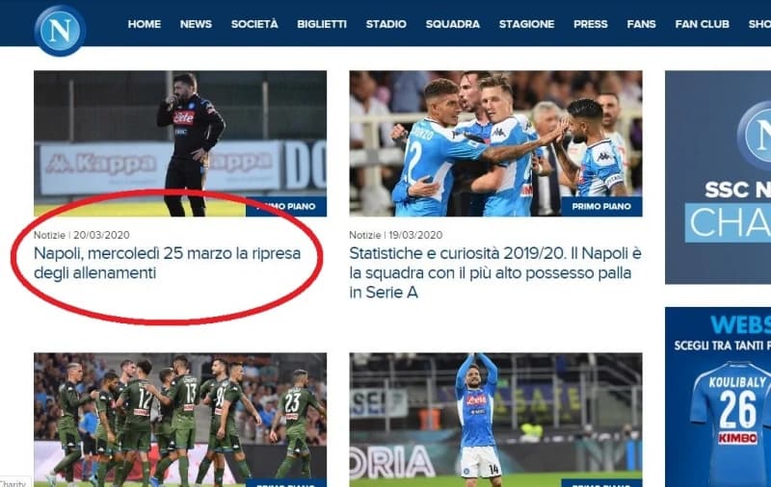The height and width of the screenshot is (487, 771).
Task: Open the FANS menu item
Action: [x=641, y=24]
